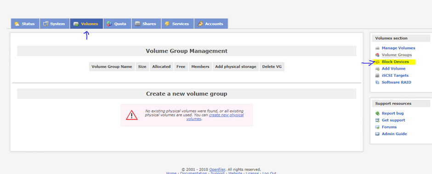Click the Volume Group Name column header
The height and width of the screenshot is (174, 432).
[112, 67]
